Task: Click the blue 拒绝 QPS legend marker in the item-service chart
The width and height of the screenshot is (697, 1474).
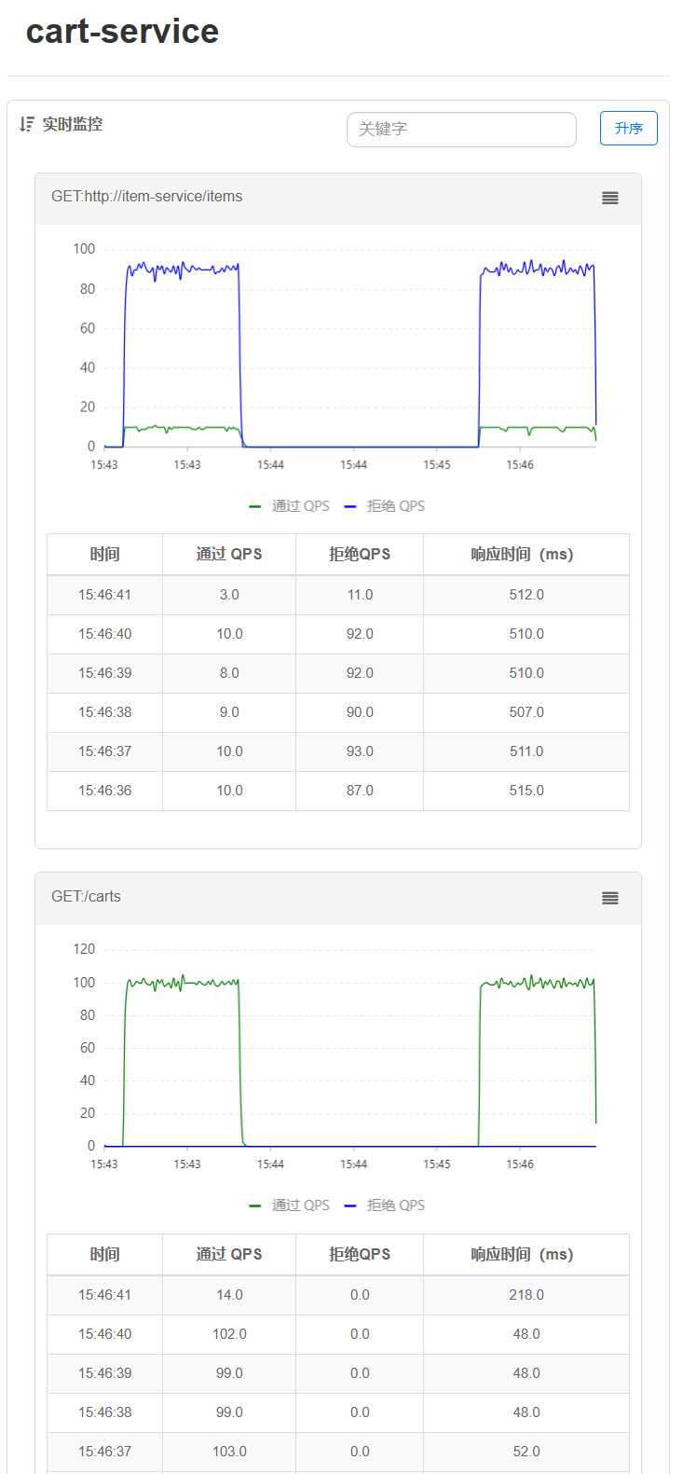Action: pos(350,506)
